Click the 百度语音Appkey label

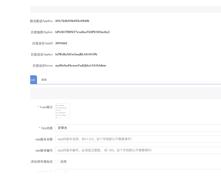click(x=42, y=54)
